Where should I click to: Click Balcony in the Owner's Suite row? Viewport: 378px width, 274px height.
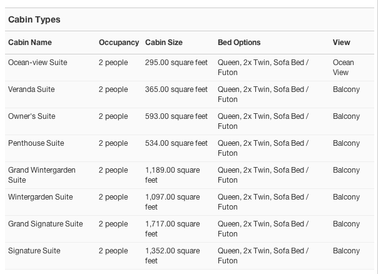347,116
